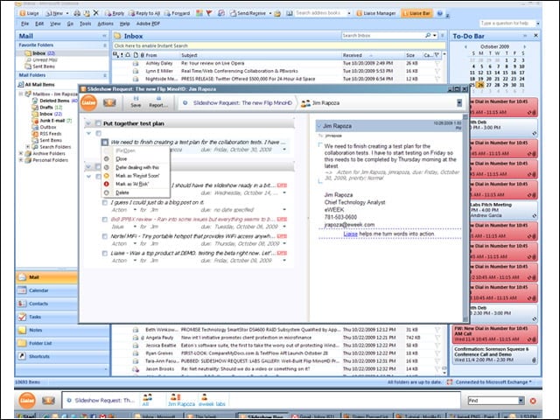Click inside the Search Inbox field
Screen dimensions: 560x420
tap(382, 35)
